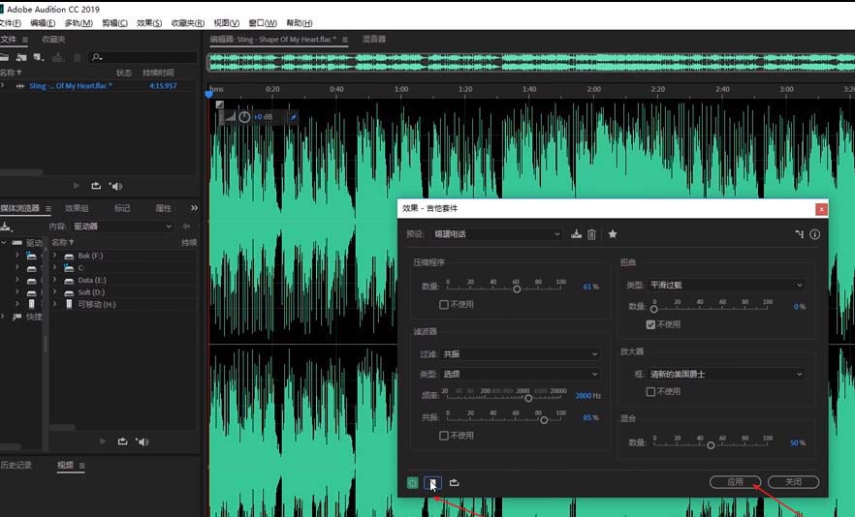Click the channel routing icon in dialog
The image size is (855, 517).
point(799,234)
